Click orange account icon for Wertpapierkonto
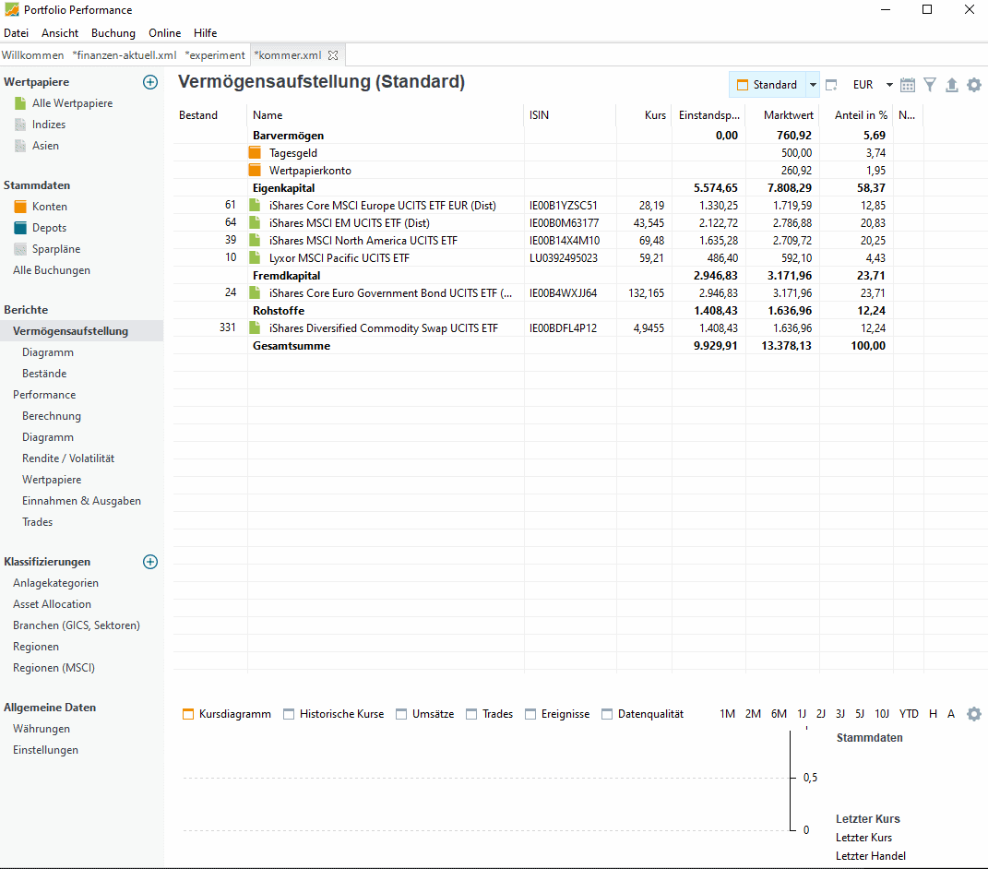Image resolution: width=988 pixels, height=869 pixels. point(255,170)
